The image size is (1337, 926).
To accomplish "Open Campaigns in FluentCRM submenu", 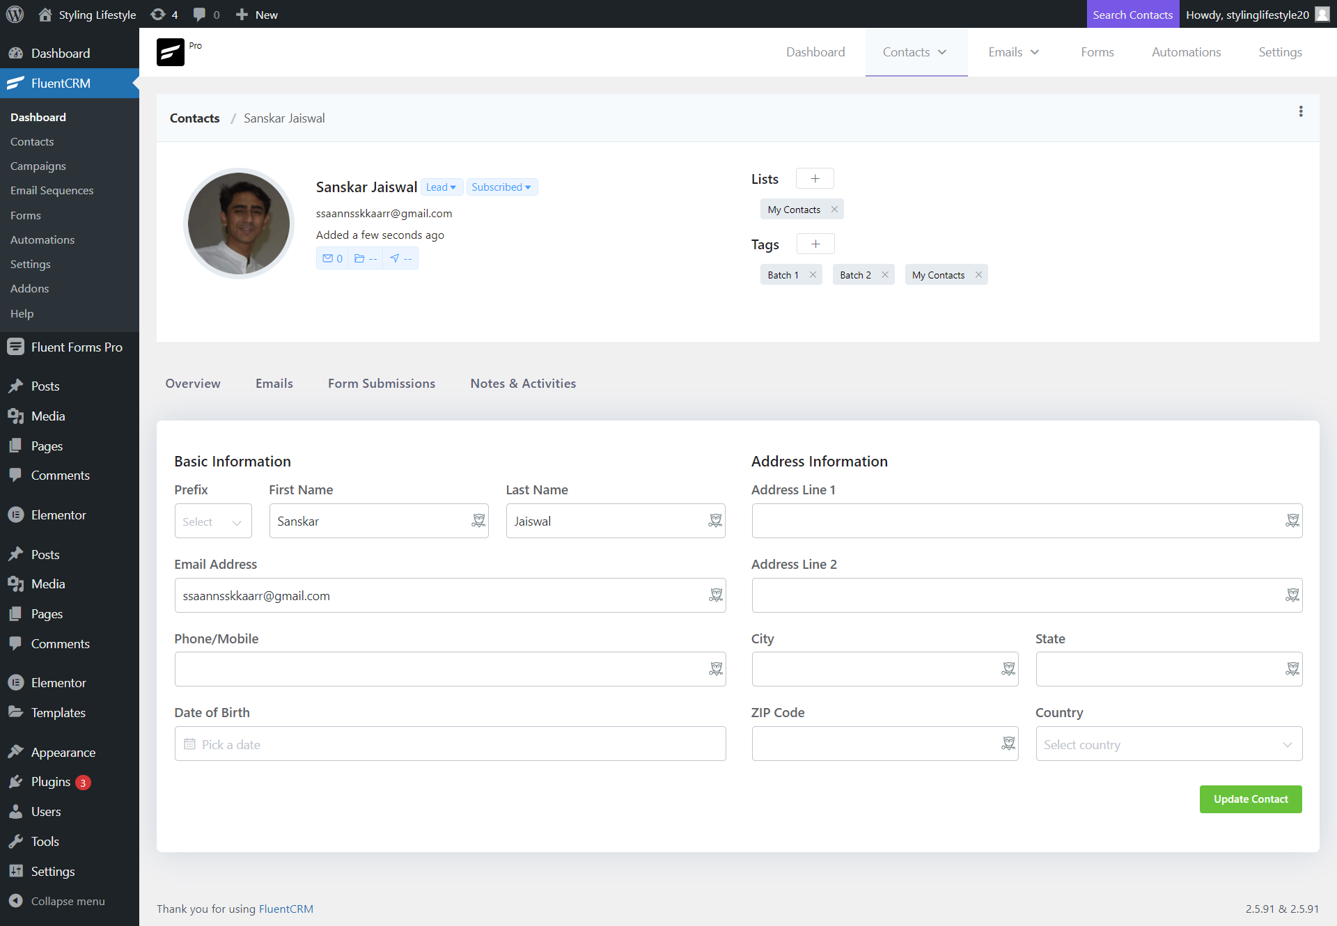I will (38, 166).
